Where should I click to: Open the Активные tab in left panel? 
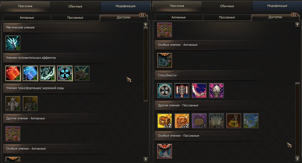(27, 18)
